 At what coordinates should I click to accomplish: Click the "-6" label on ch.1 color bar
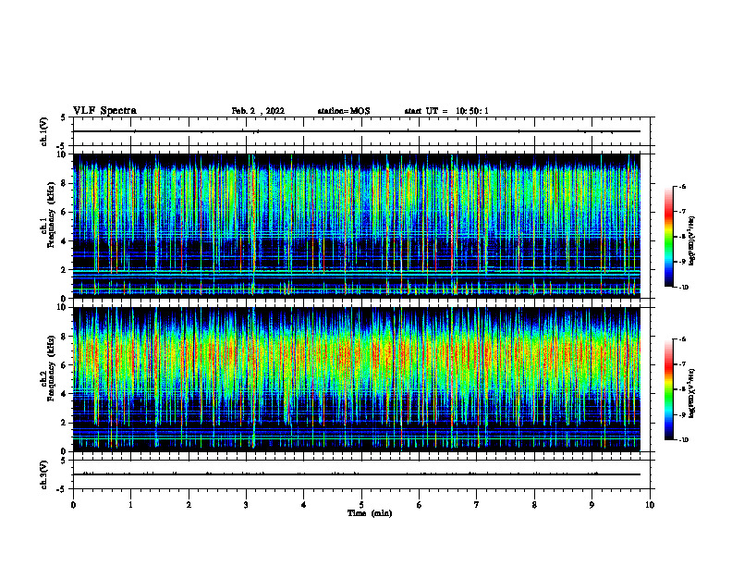point(682,187)
